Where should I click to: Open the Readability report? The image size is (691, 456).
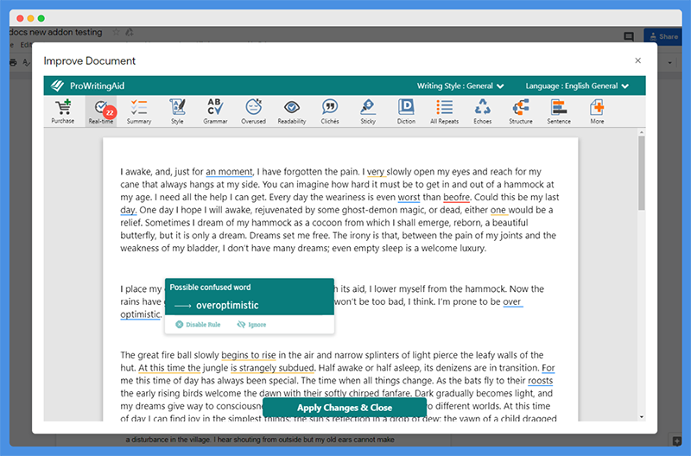(292, 111)
